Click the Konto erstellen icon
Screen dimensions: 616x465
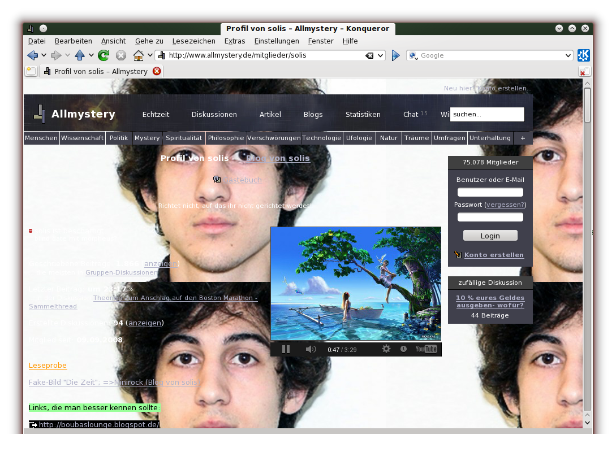coord(458,255)
